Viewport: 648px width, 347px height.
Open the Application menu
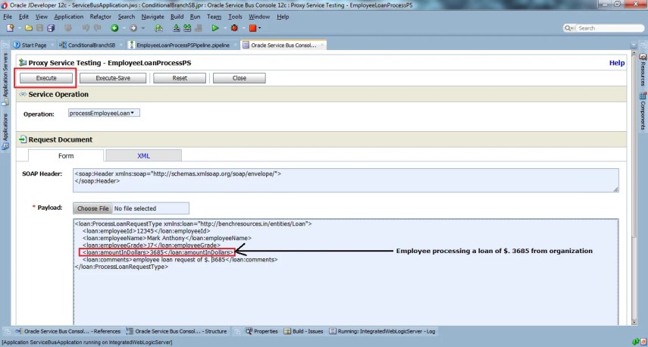tap(69, 17)
